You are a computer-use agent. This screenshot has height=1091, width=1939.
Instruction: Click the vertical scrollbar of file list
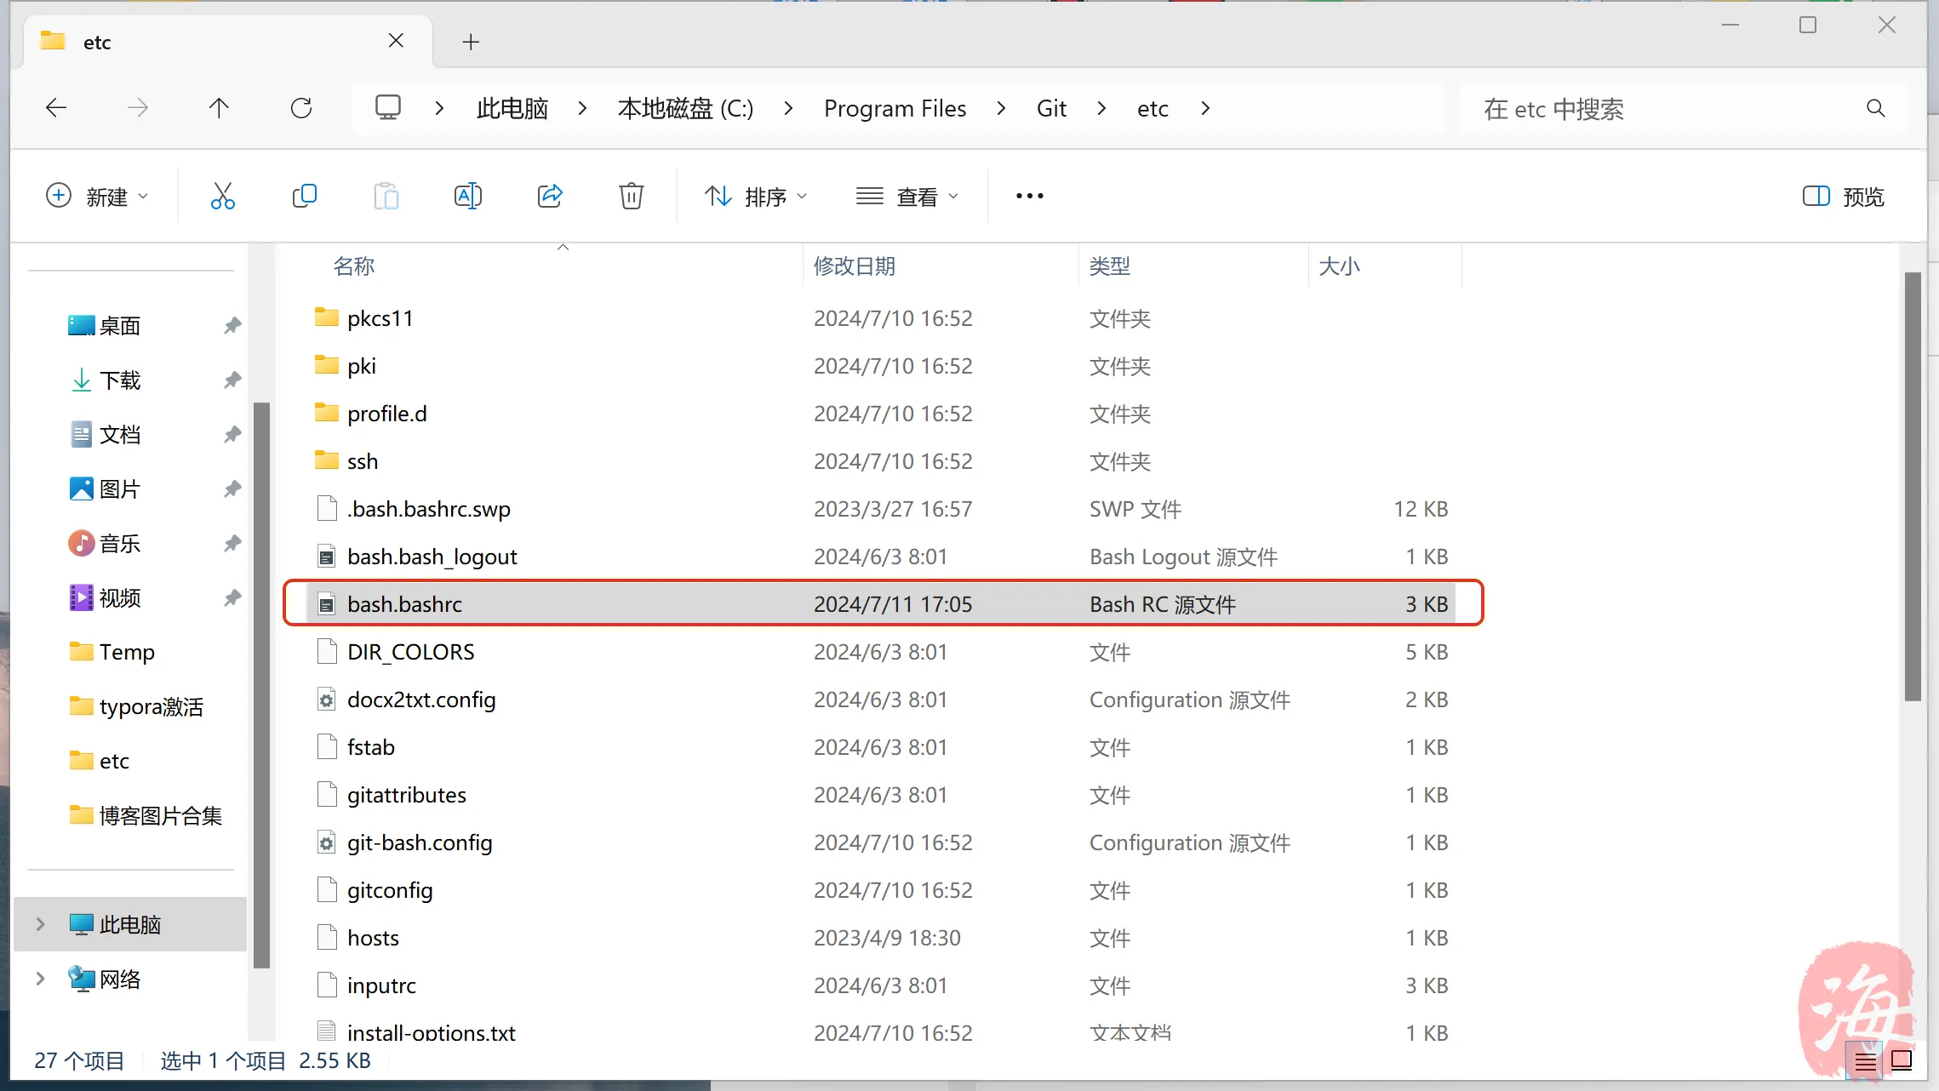[x=1913, y=485]
